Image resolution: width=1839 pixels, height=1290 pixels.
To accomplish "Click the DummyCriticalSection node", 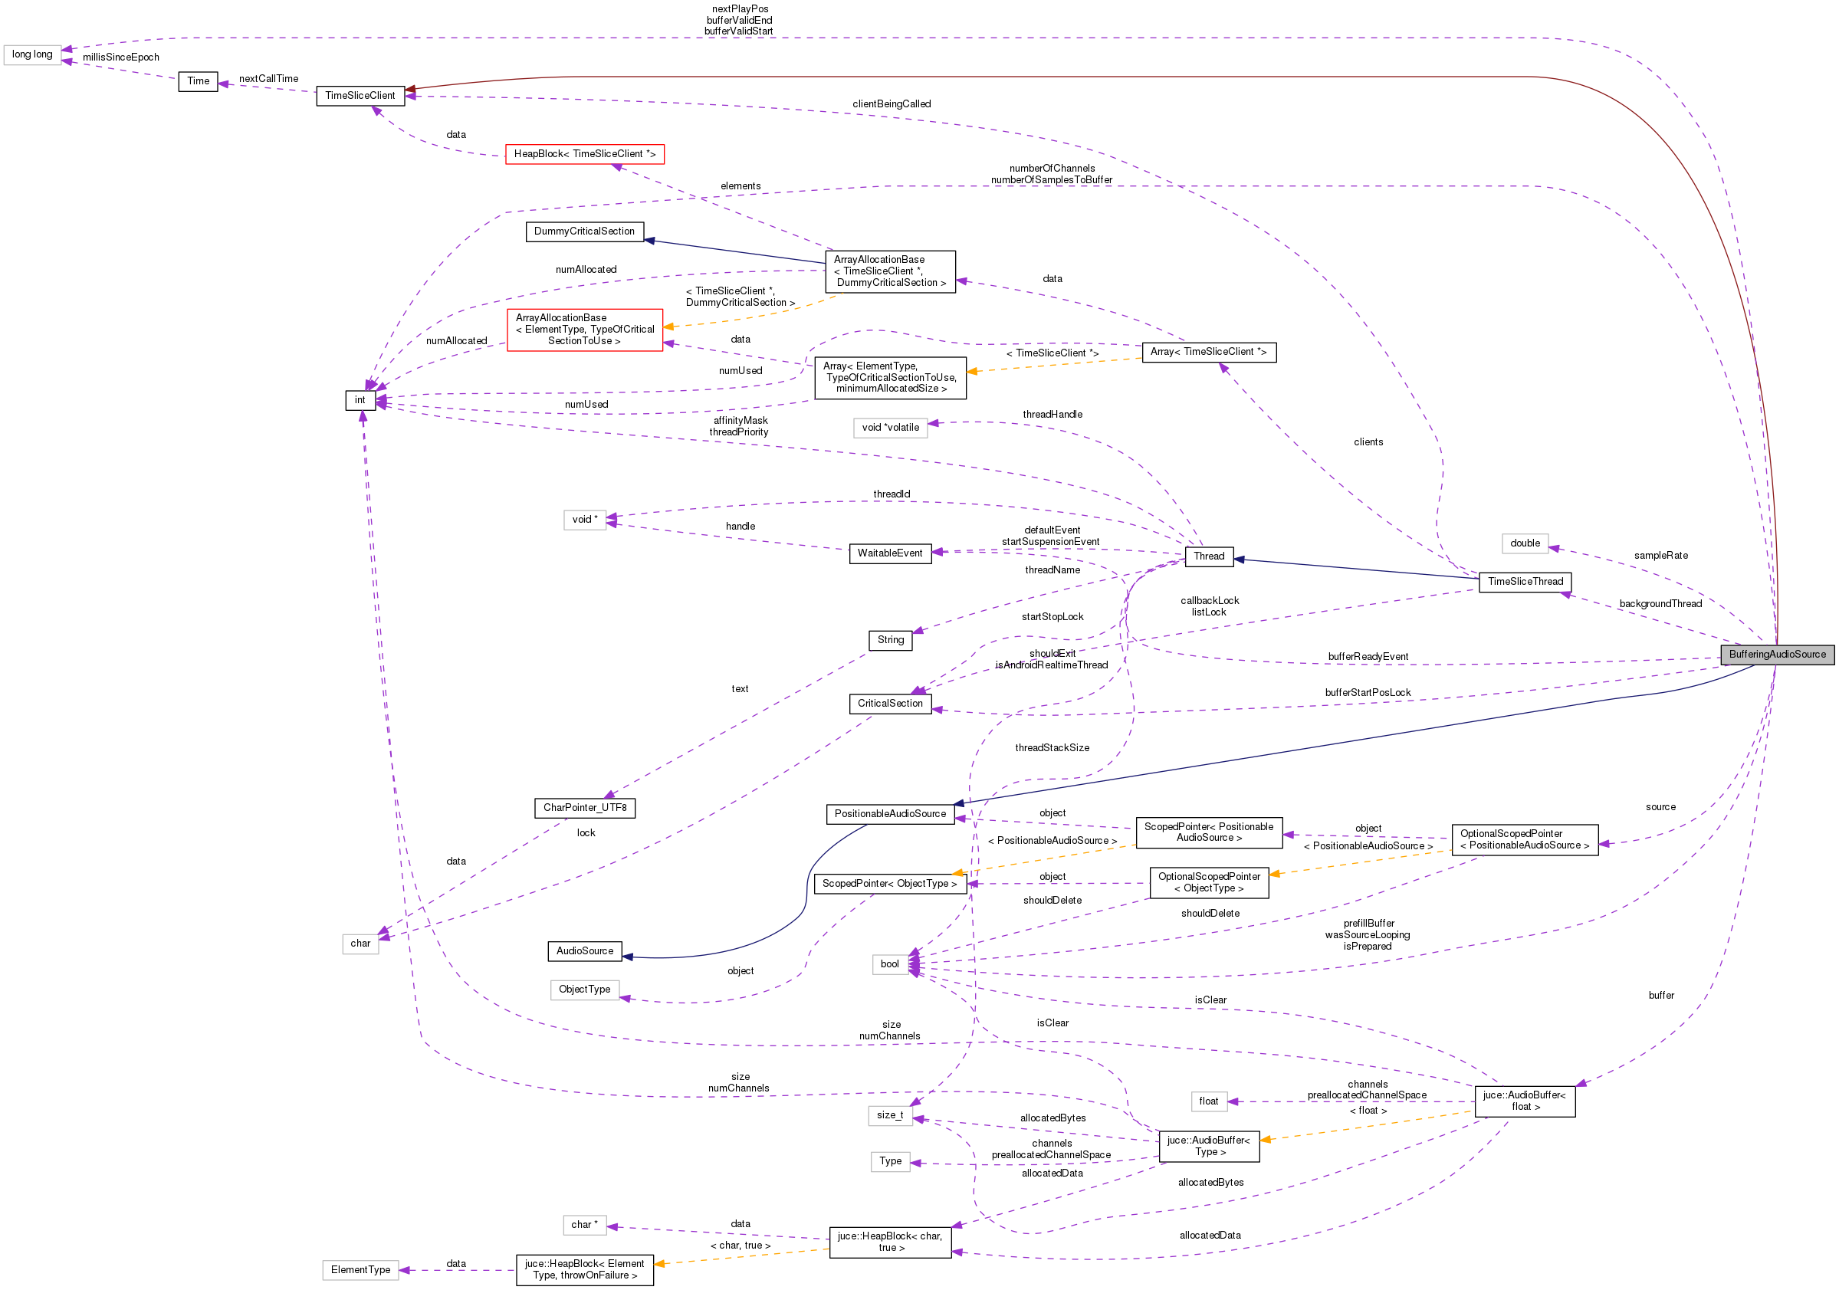I will point(585,231).
